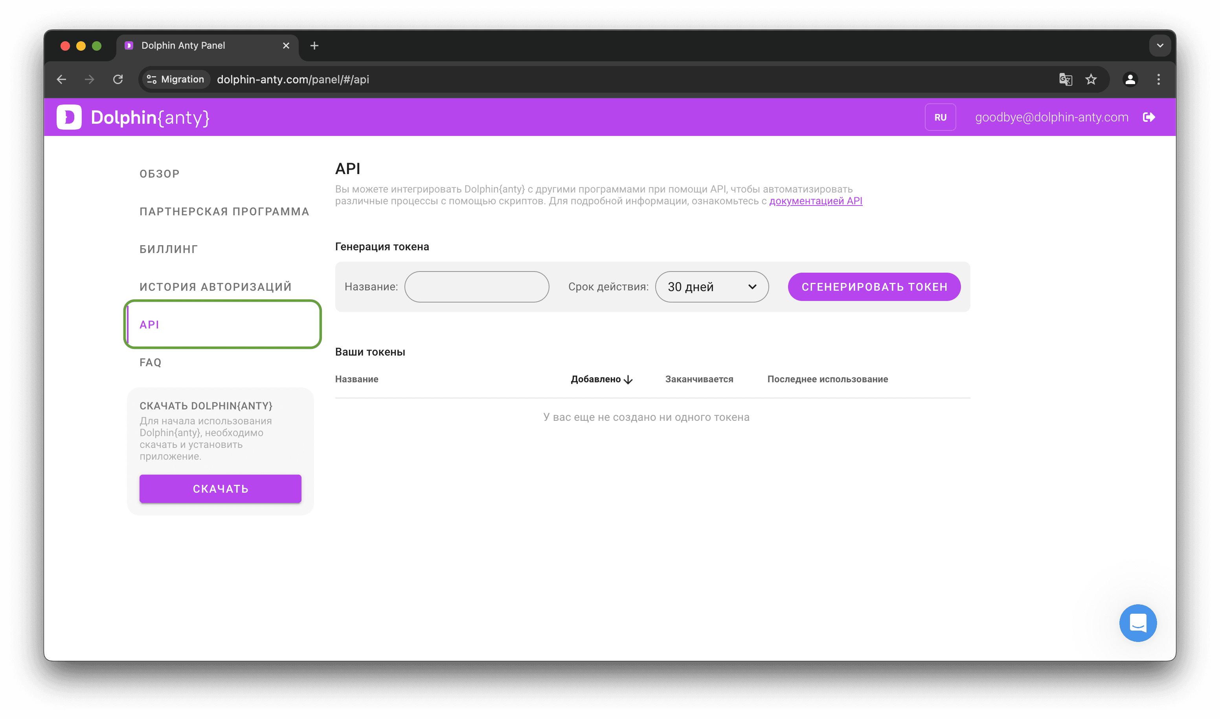The image size is (1220, 719).
Task: Open a new browser tab
Action: (314, 46)
